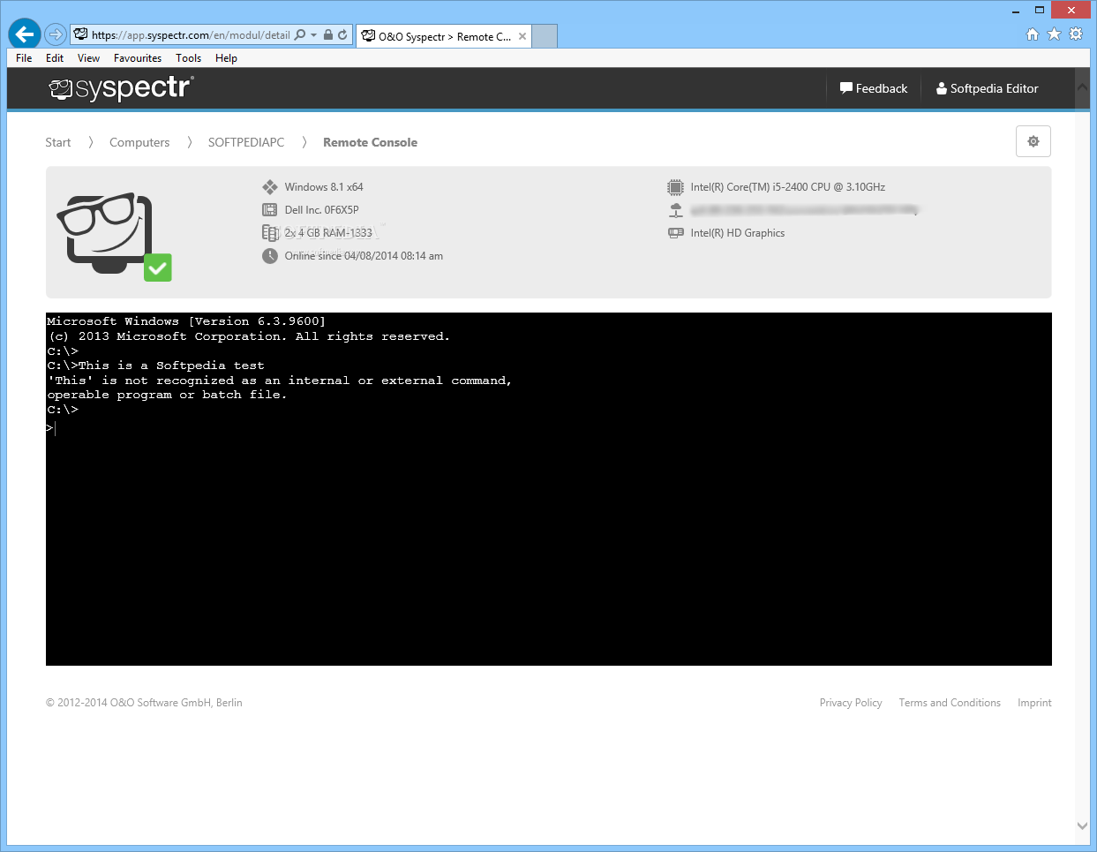Image resolution: width=1097 pixels, height=852 pixels.
Task: Click the network address icon
Action: (x=675, y=210)
